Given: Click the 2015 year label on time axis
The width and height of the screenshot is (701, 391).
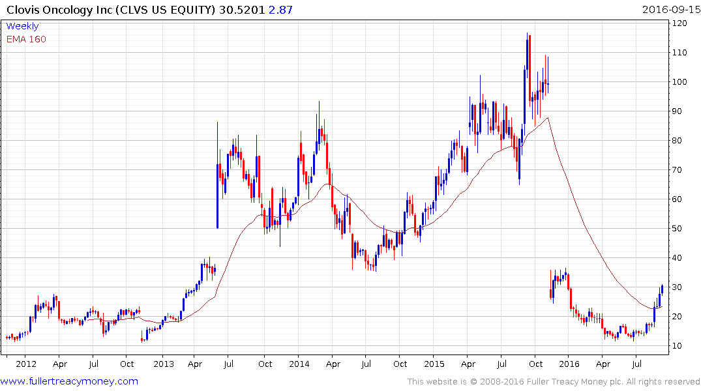Looking at the screenshot, I should (x=434, y=364).
